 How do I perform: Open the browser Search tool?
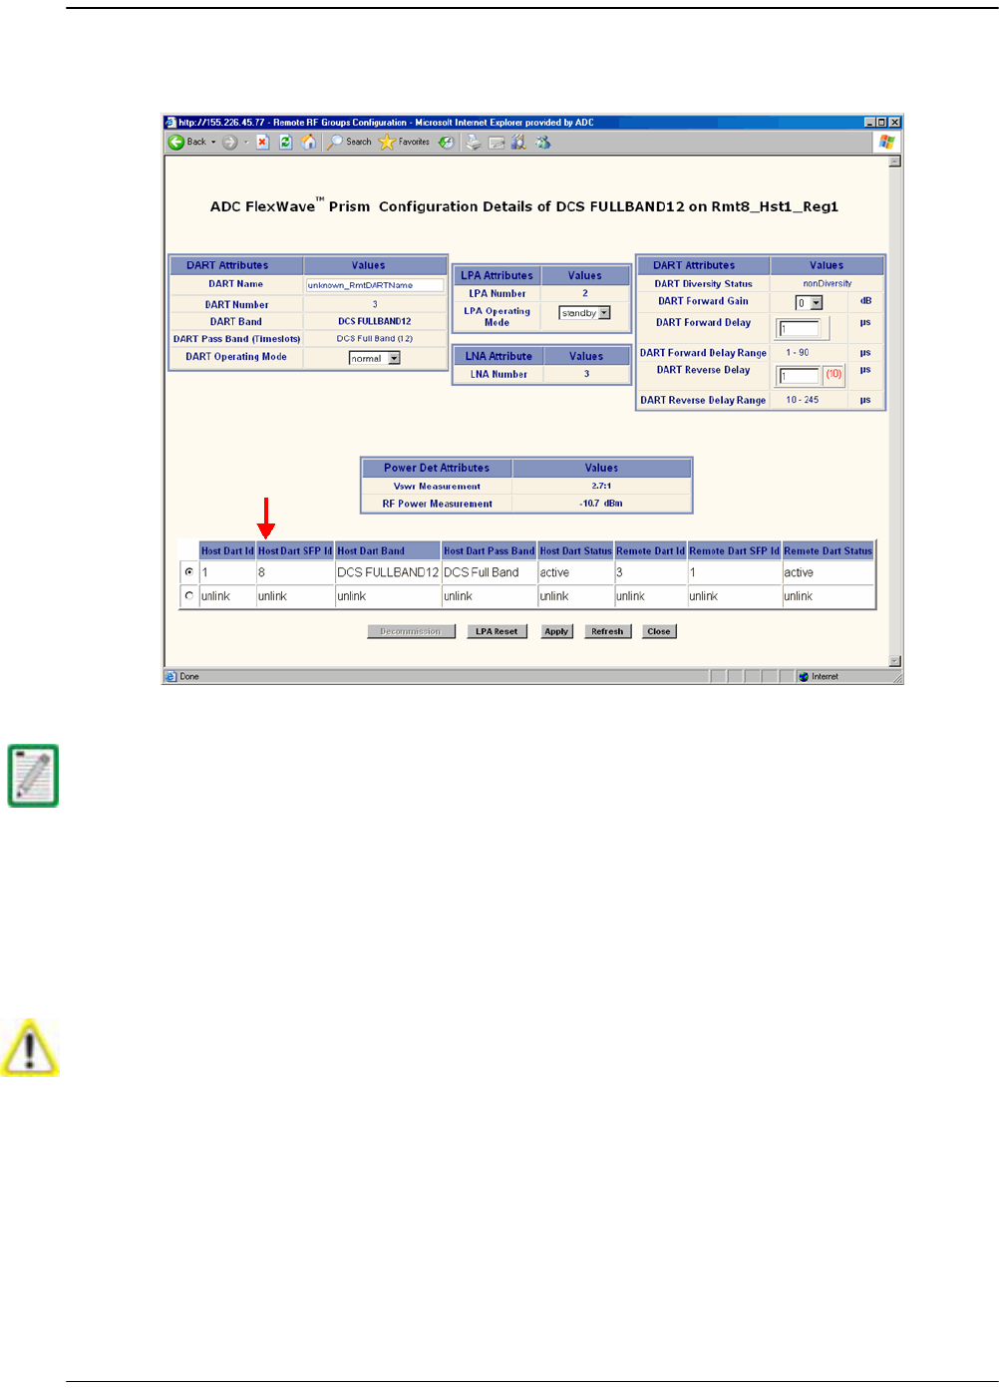click(x=350, y=142)
